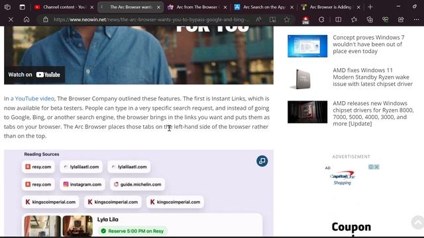Open the tab actions menu icon
Viewport: 424px width, 238px height.
[22, 7]
